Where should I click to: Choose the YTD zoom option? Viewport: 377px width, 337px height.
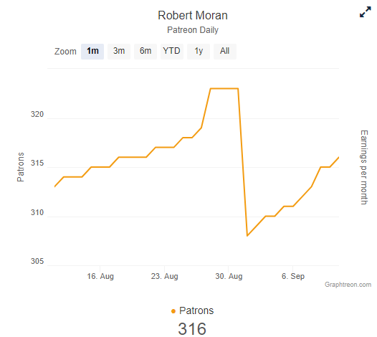[x=172, y=51]
